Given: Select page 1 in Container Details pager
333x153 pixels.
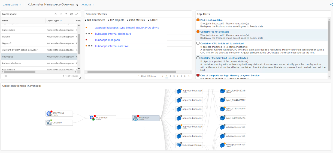Looking at the screenshot, I should tap(167, 76).
